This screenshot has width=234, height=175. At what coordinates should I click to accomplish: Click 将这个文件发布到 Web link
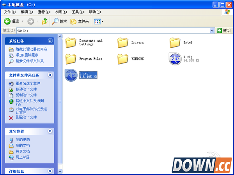[30, 102]
